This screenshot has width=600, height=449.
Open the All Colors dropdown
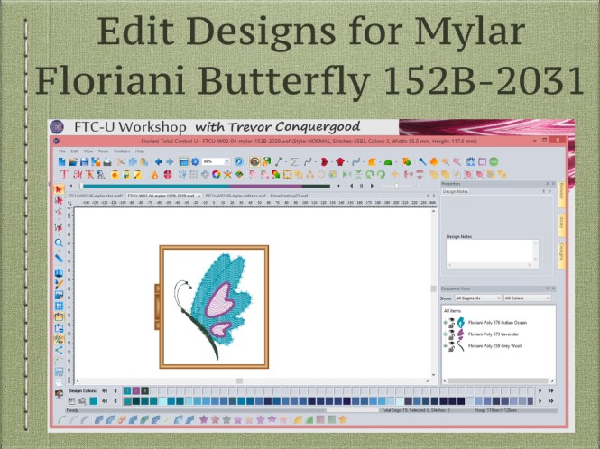(527, 298)
